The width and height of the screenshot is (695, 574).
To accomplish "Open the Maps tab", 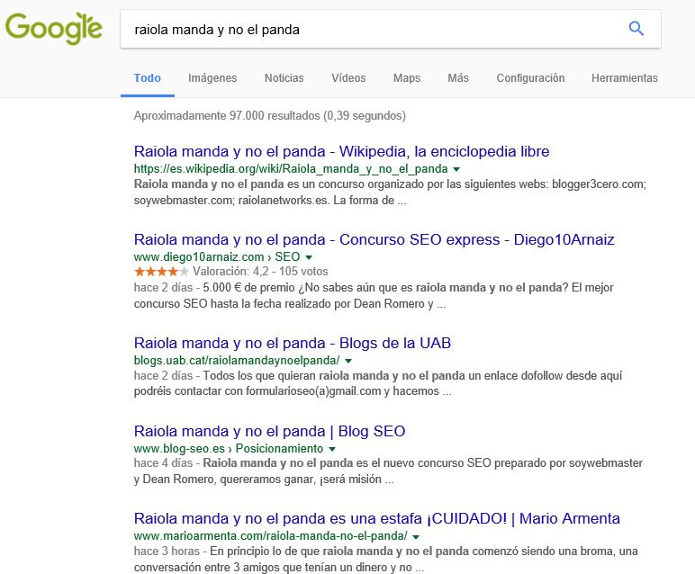I will click(x=407, y=78).
